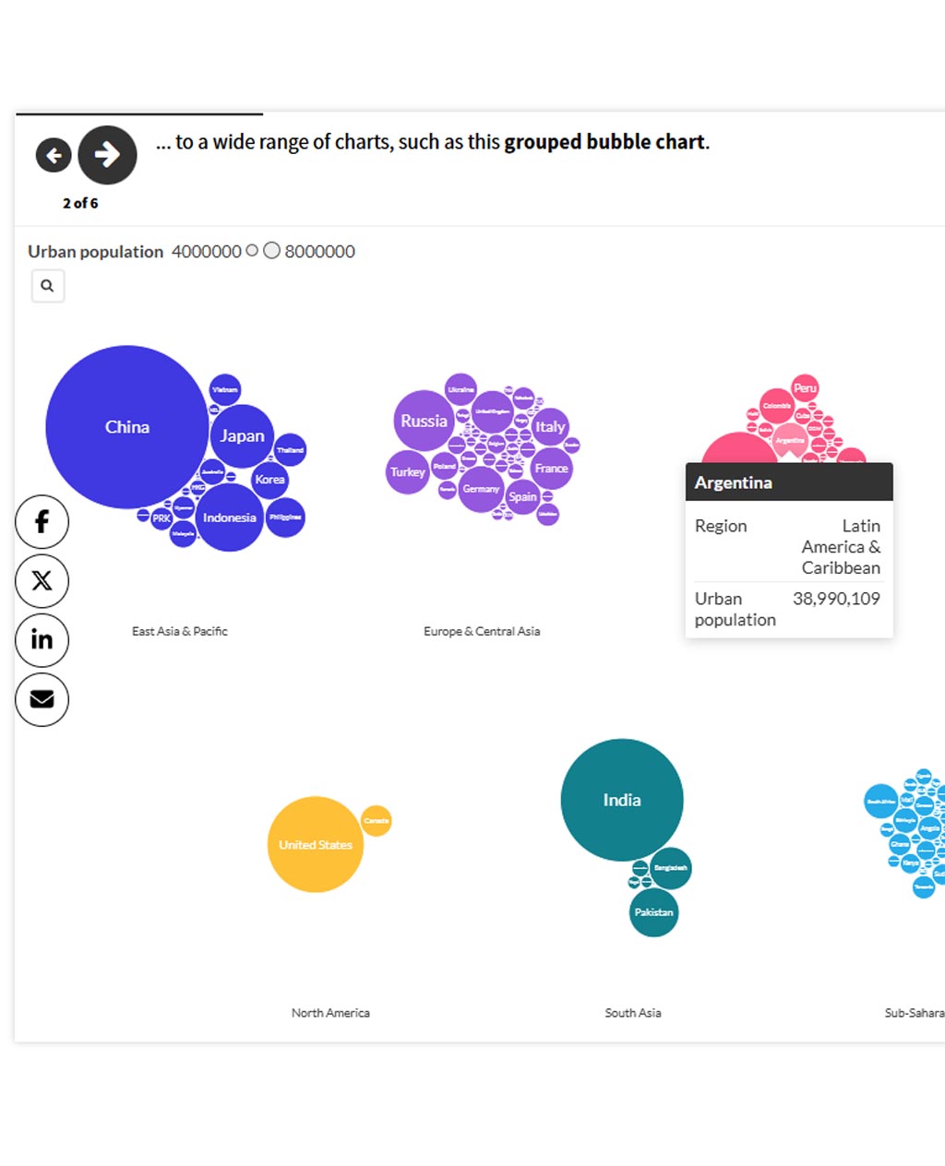Go to the previous slide arrow
Screen dimensions: 945x1166
coord(54,155)
